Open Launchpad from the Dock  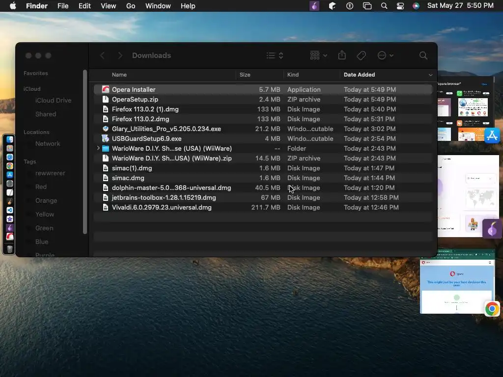[x=10, y=148]
